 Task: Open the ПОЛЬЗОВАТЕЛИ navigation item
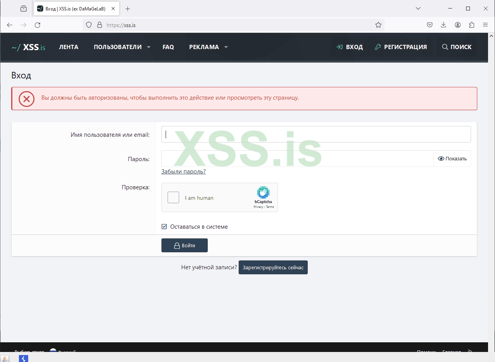click(118, 47)
